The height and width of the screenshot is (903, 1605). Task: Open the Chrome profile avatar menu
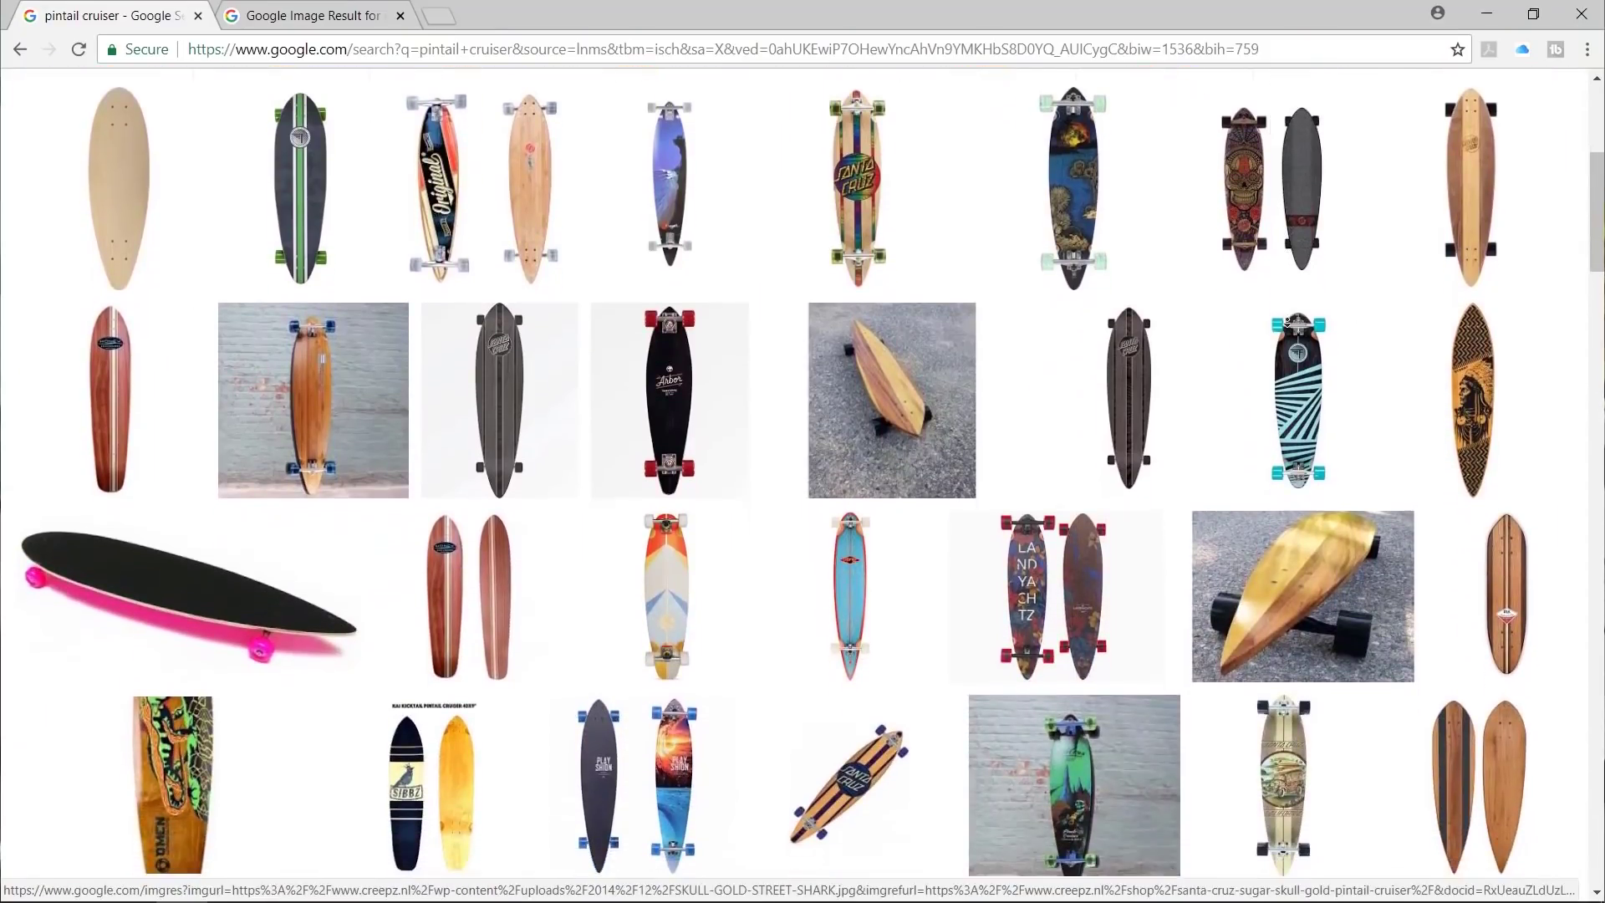(x=1438, y=13)
